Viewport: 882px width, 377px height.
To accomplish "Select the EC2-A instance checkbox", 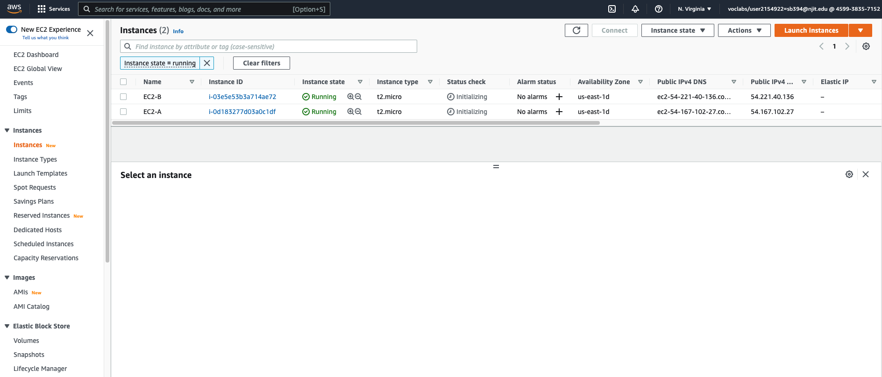I will (123, 112).
